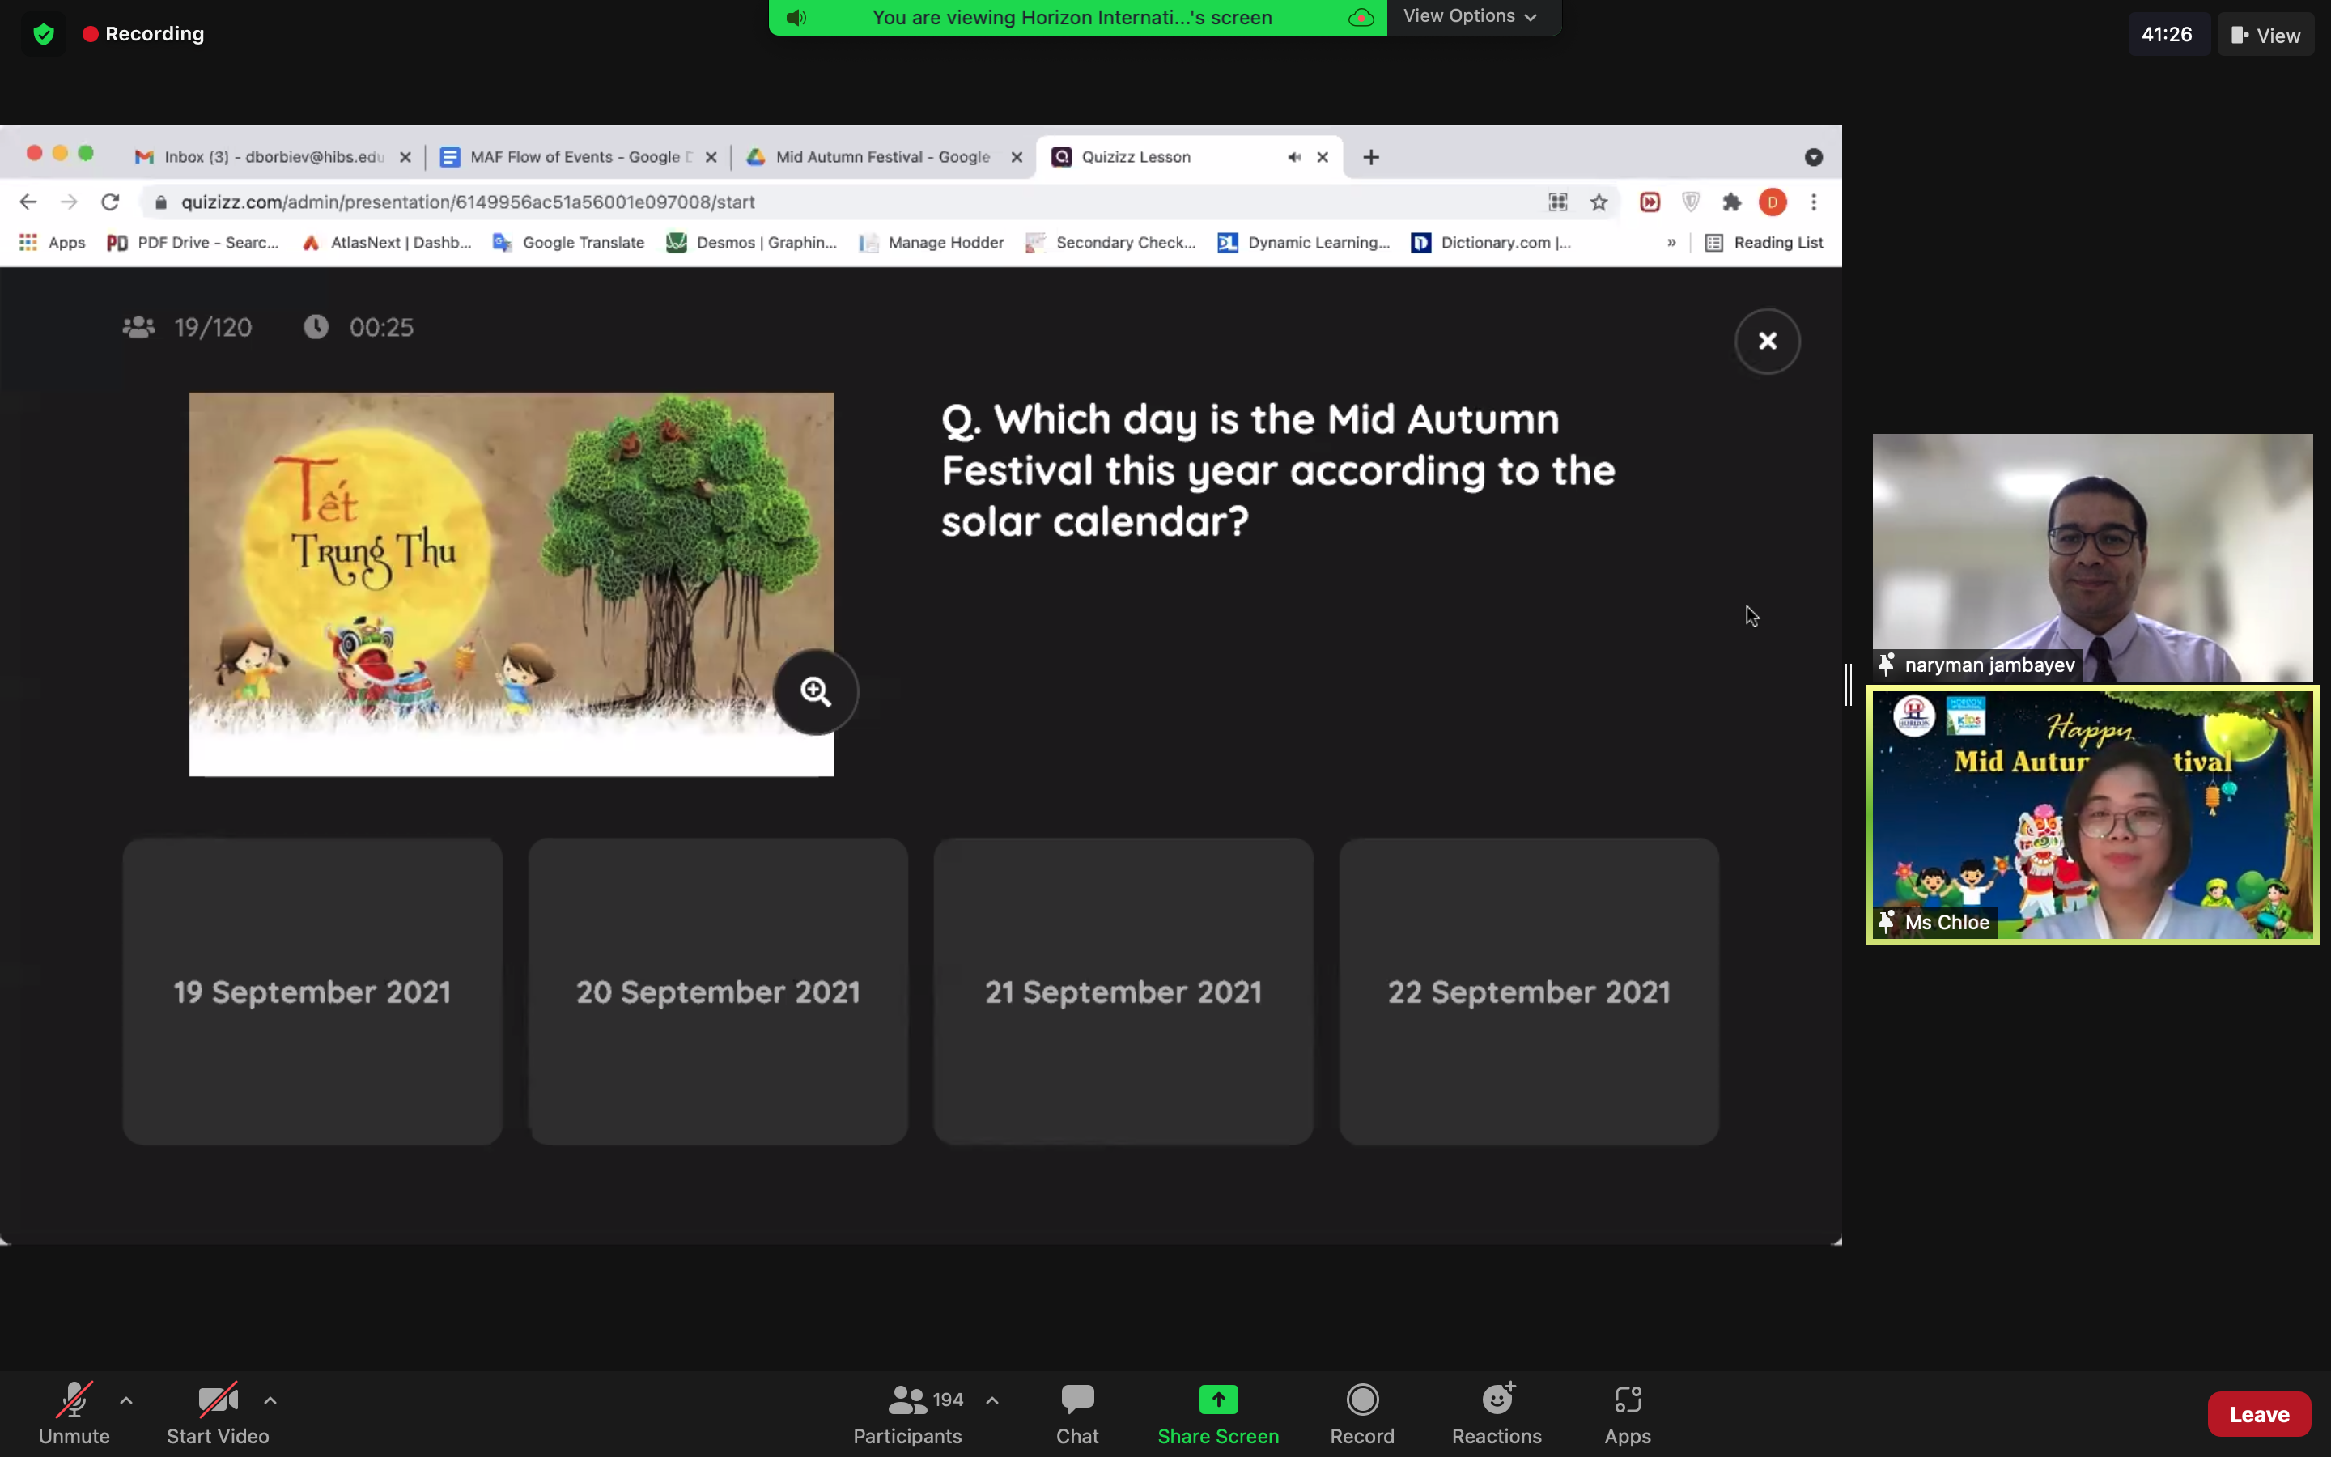Click the red screen recorder extension icon

(x=1650, y=202)
